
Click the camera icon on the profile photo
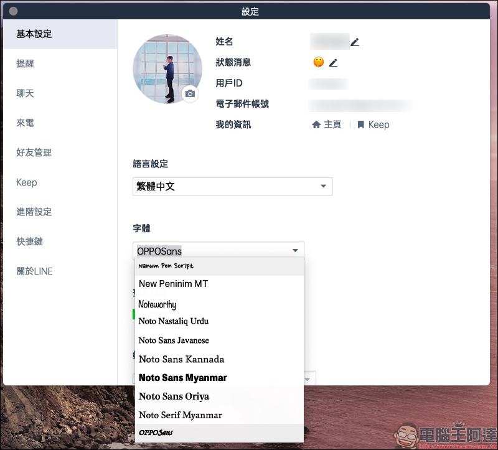pyautogui.click(x=190, y=94)
